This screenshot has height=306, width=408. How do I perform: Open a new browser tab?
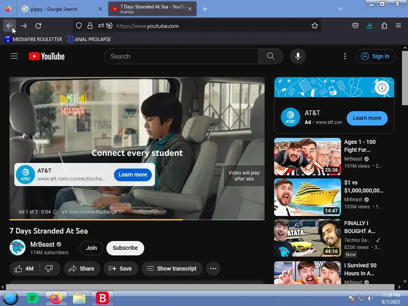coord(205,9)
